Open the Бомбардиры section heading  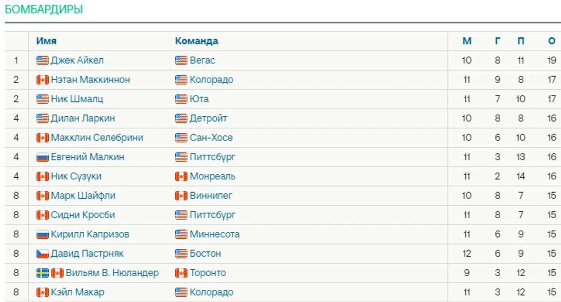coord(44,10)
